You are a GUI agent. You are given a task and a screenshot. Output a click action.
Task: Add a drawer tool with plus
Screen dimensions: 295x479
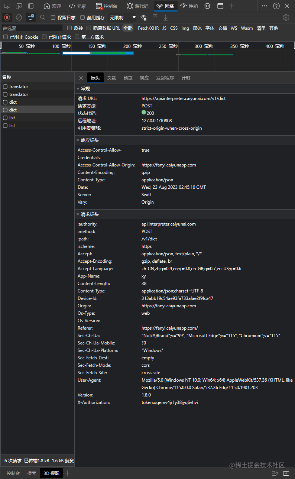(x=68, y=473)
